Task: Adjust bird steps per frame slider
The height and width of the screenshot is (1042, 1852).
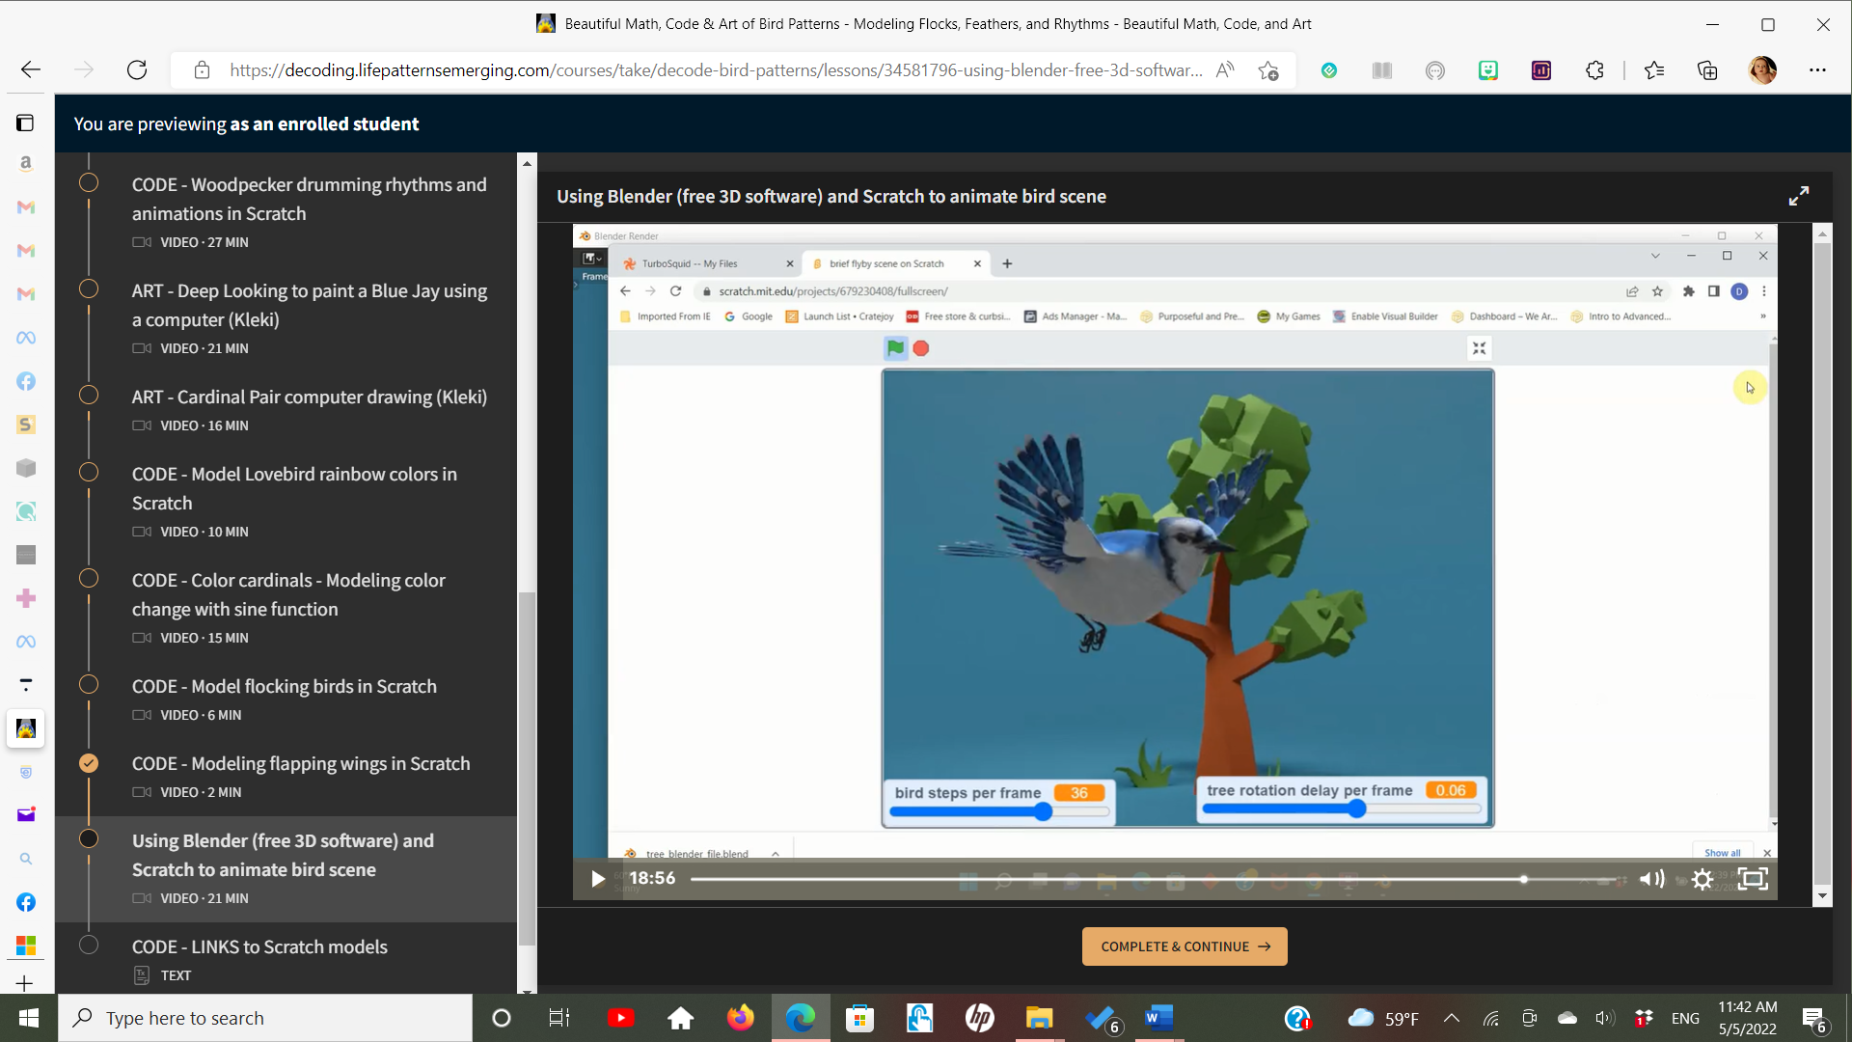Action: pos(1043,812)
